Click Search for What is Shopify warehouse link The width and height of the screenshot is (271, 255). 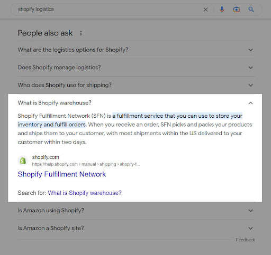click(x=85, y=193)
